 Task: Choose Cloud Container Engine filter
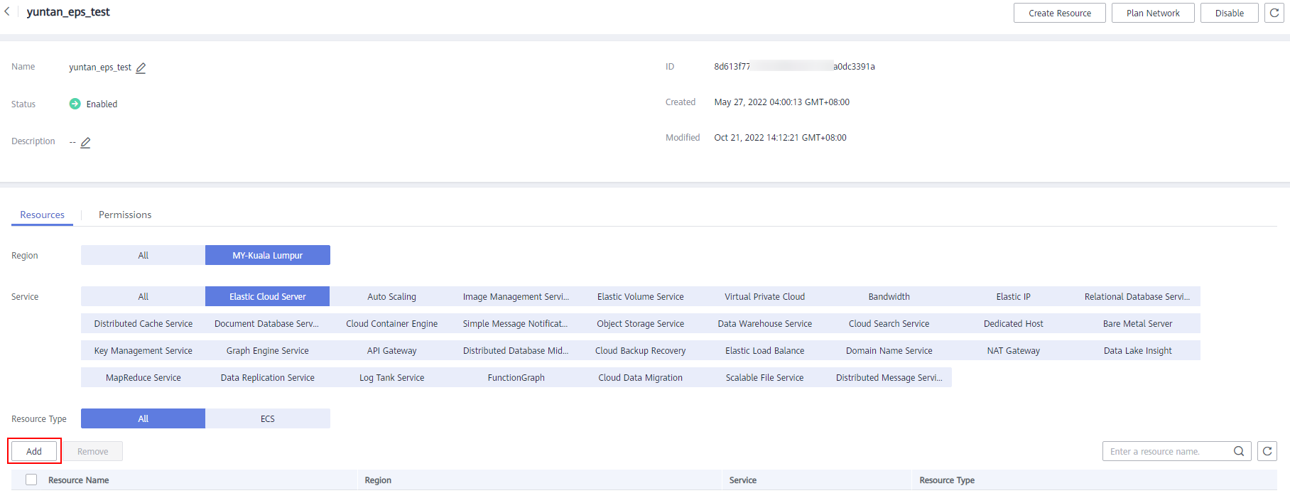392,323
